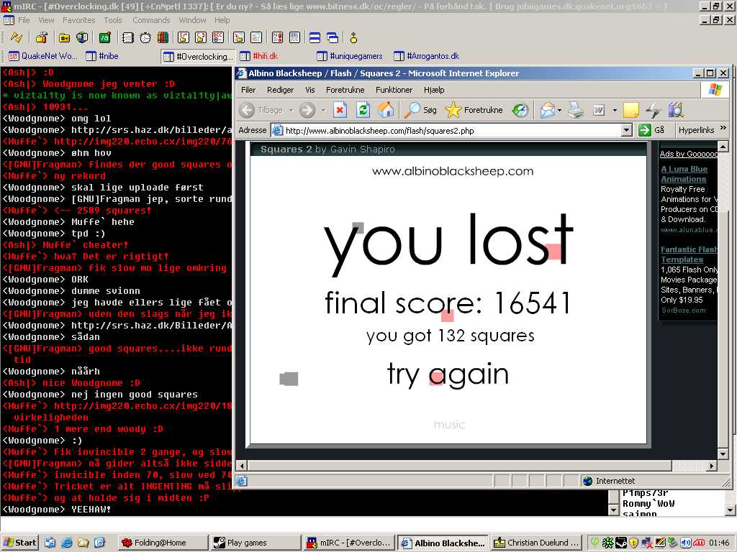The width and height of the screenshot is (737, 552).
Task: Click the Gå go button
Action: 651,130
